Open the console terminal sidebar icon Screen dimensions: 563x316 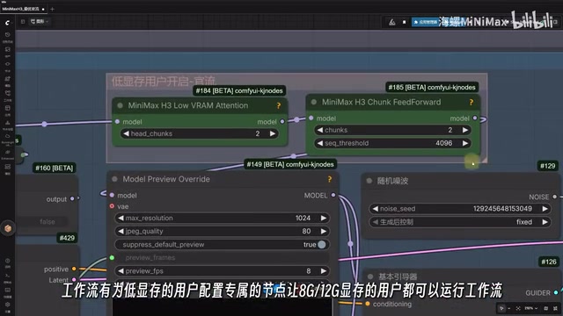pos(8,275)
